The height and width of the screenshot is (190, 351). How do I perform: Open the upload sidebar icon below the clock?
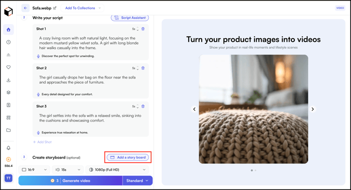[x=8, y=55]
